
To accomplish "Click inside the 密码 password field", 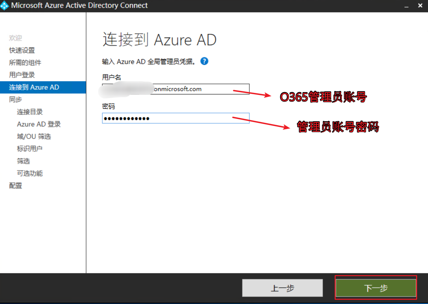I will point(175,118).
